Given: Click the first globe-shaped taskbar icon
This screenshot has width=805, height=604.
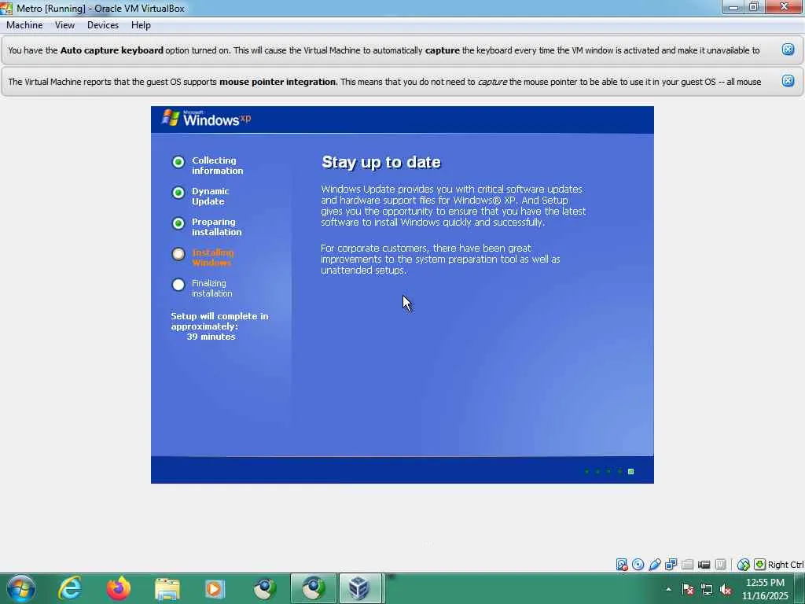Looking at the screenshot, I should pyautogui.click(x=264, y=588).
